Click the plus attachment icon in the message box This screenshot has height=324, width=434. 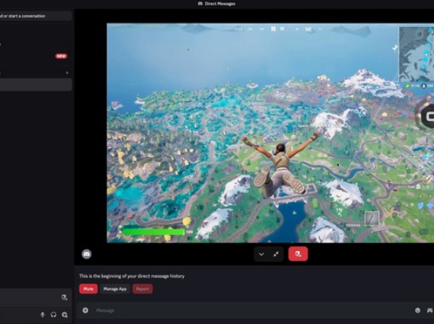tap(85, 310)
